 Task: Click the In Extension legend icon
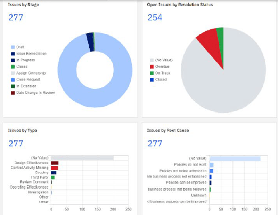tap(12, 86)
